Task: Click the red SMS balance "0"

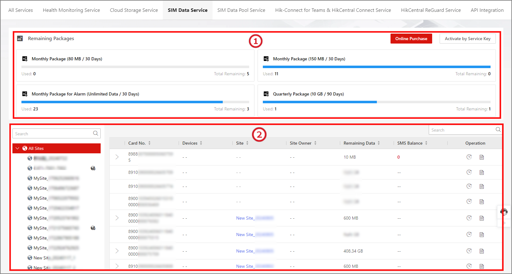Action: (x=399, y=157)
